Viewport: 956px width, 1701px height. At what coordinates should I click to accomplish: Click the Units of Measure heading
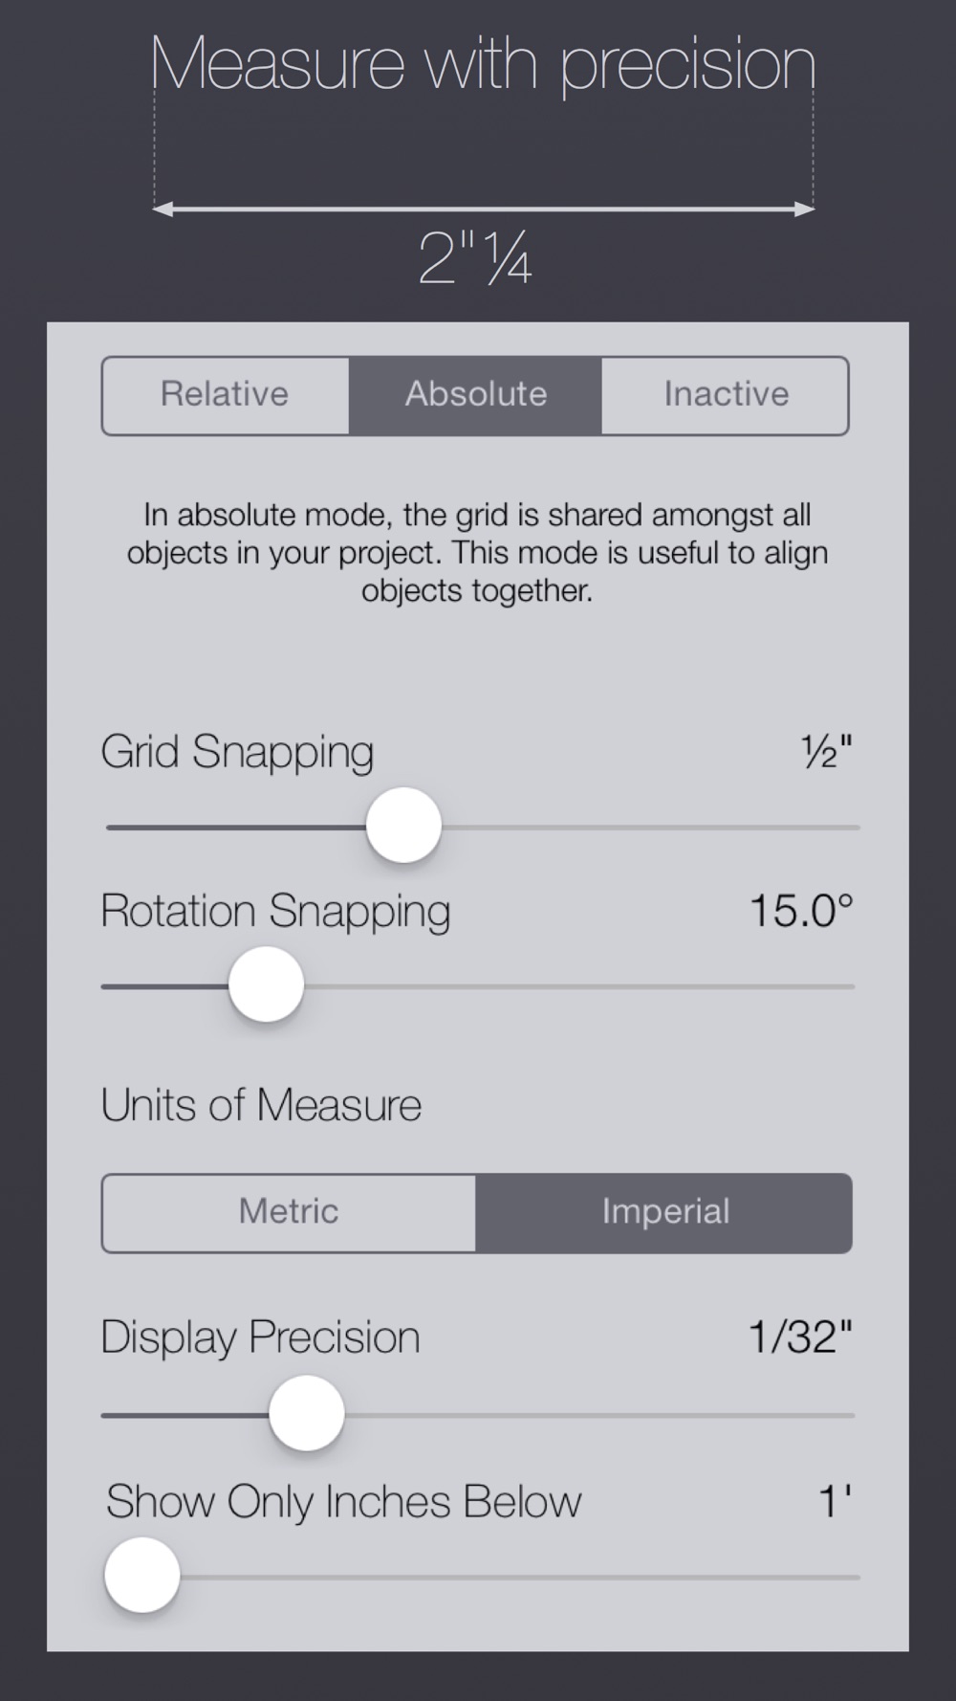[x=261, y=1106]
